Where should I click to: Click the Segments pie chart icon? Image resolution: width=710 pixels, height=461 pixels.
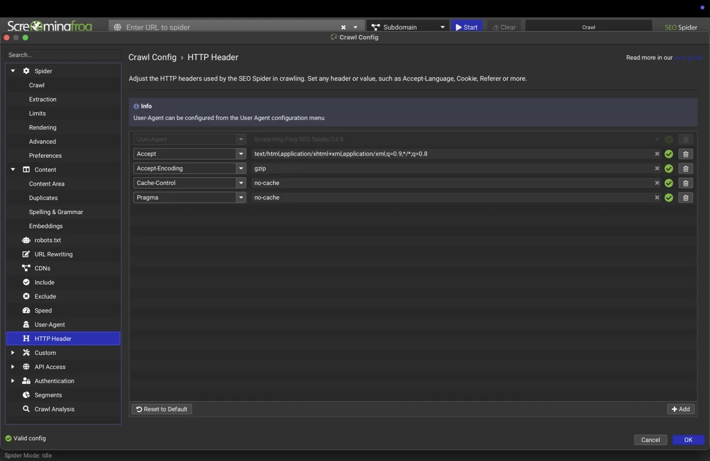[26, 395]
